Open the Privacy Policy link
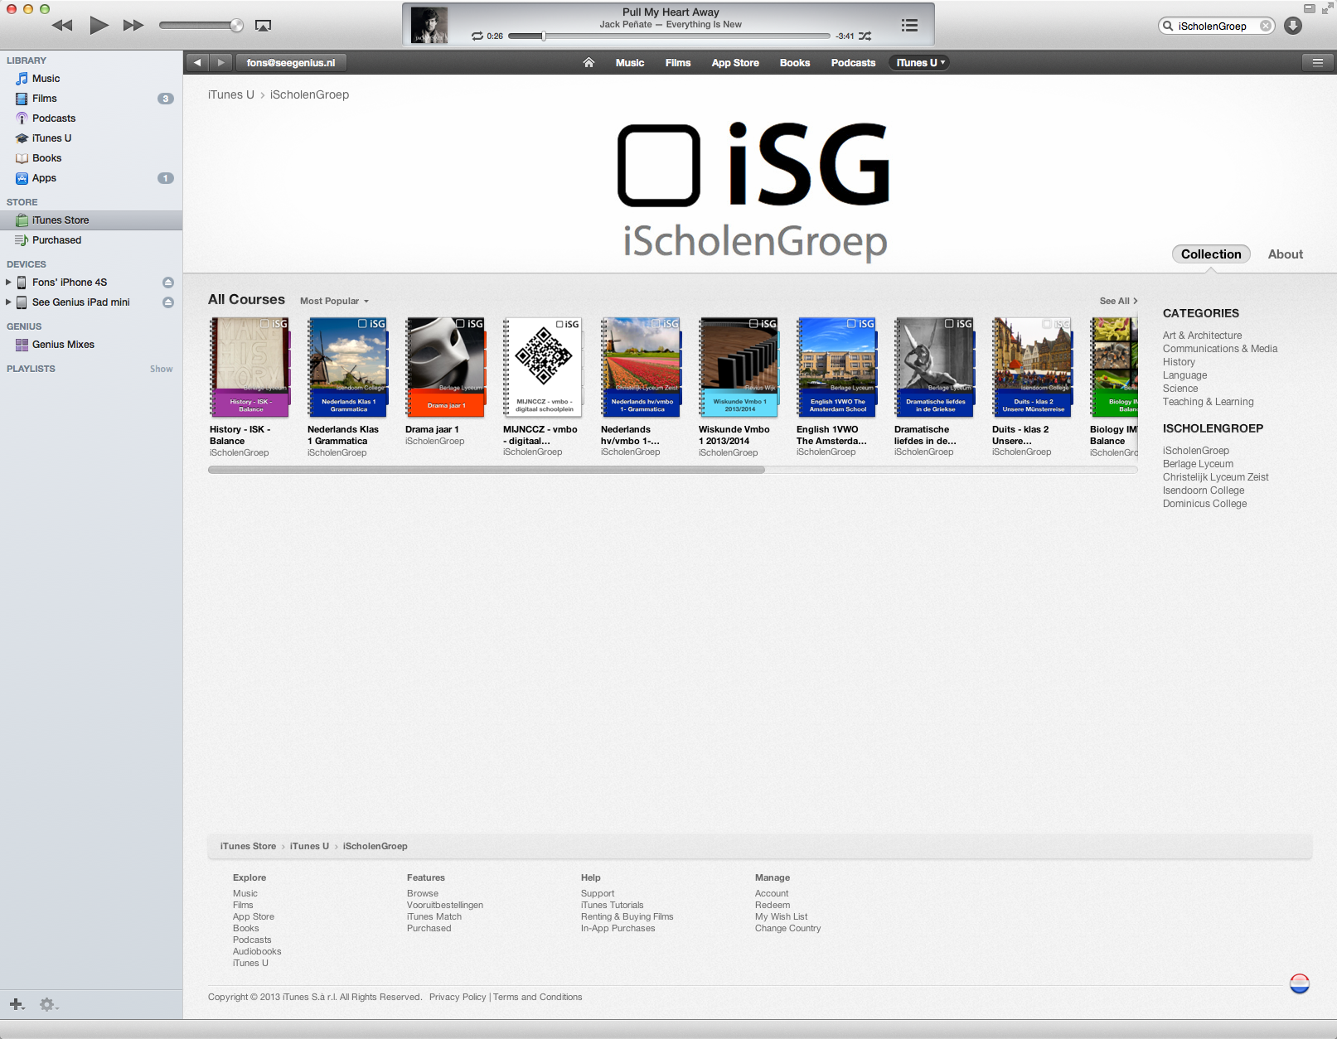The width and height of the screenshot is (1337, 1039). pyautogui.click(x=458, y=997)
